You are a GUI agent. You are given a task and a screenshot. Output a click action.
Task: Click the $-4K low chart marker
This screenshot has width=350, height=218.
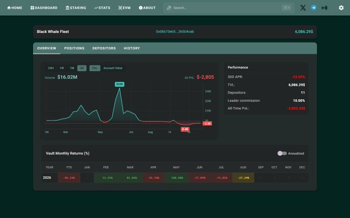point(185,129)
